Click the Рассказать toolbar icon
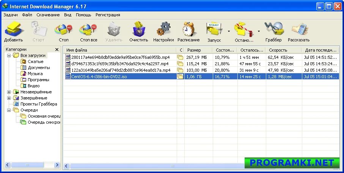This screenshot has width=344, height=173. (x=300, y=29)
